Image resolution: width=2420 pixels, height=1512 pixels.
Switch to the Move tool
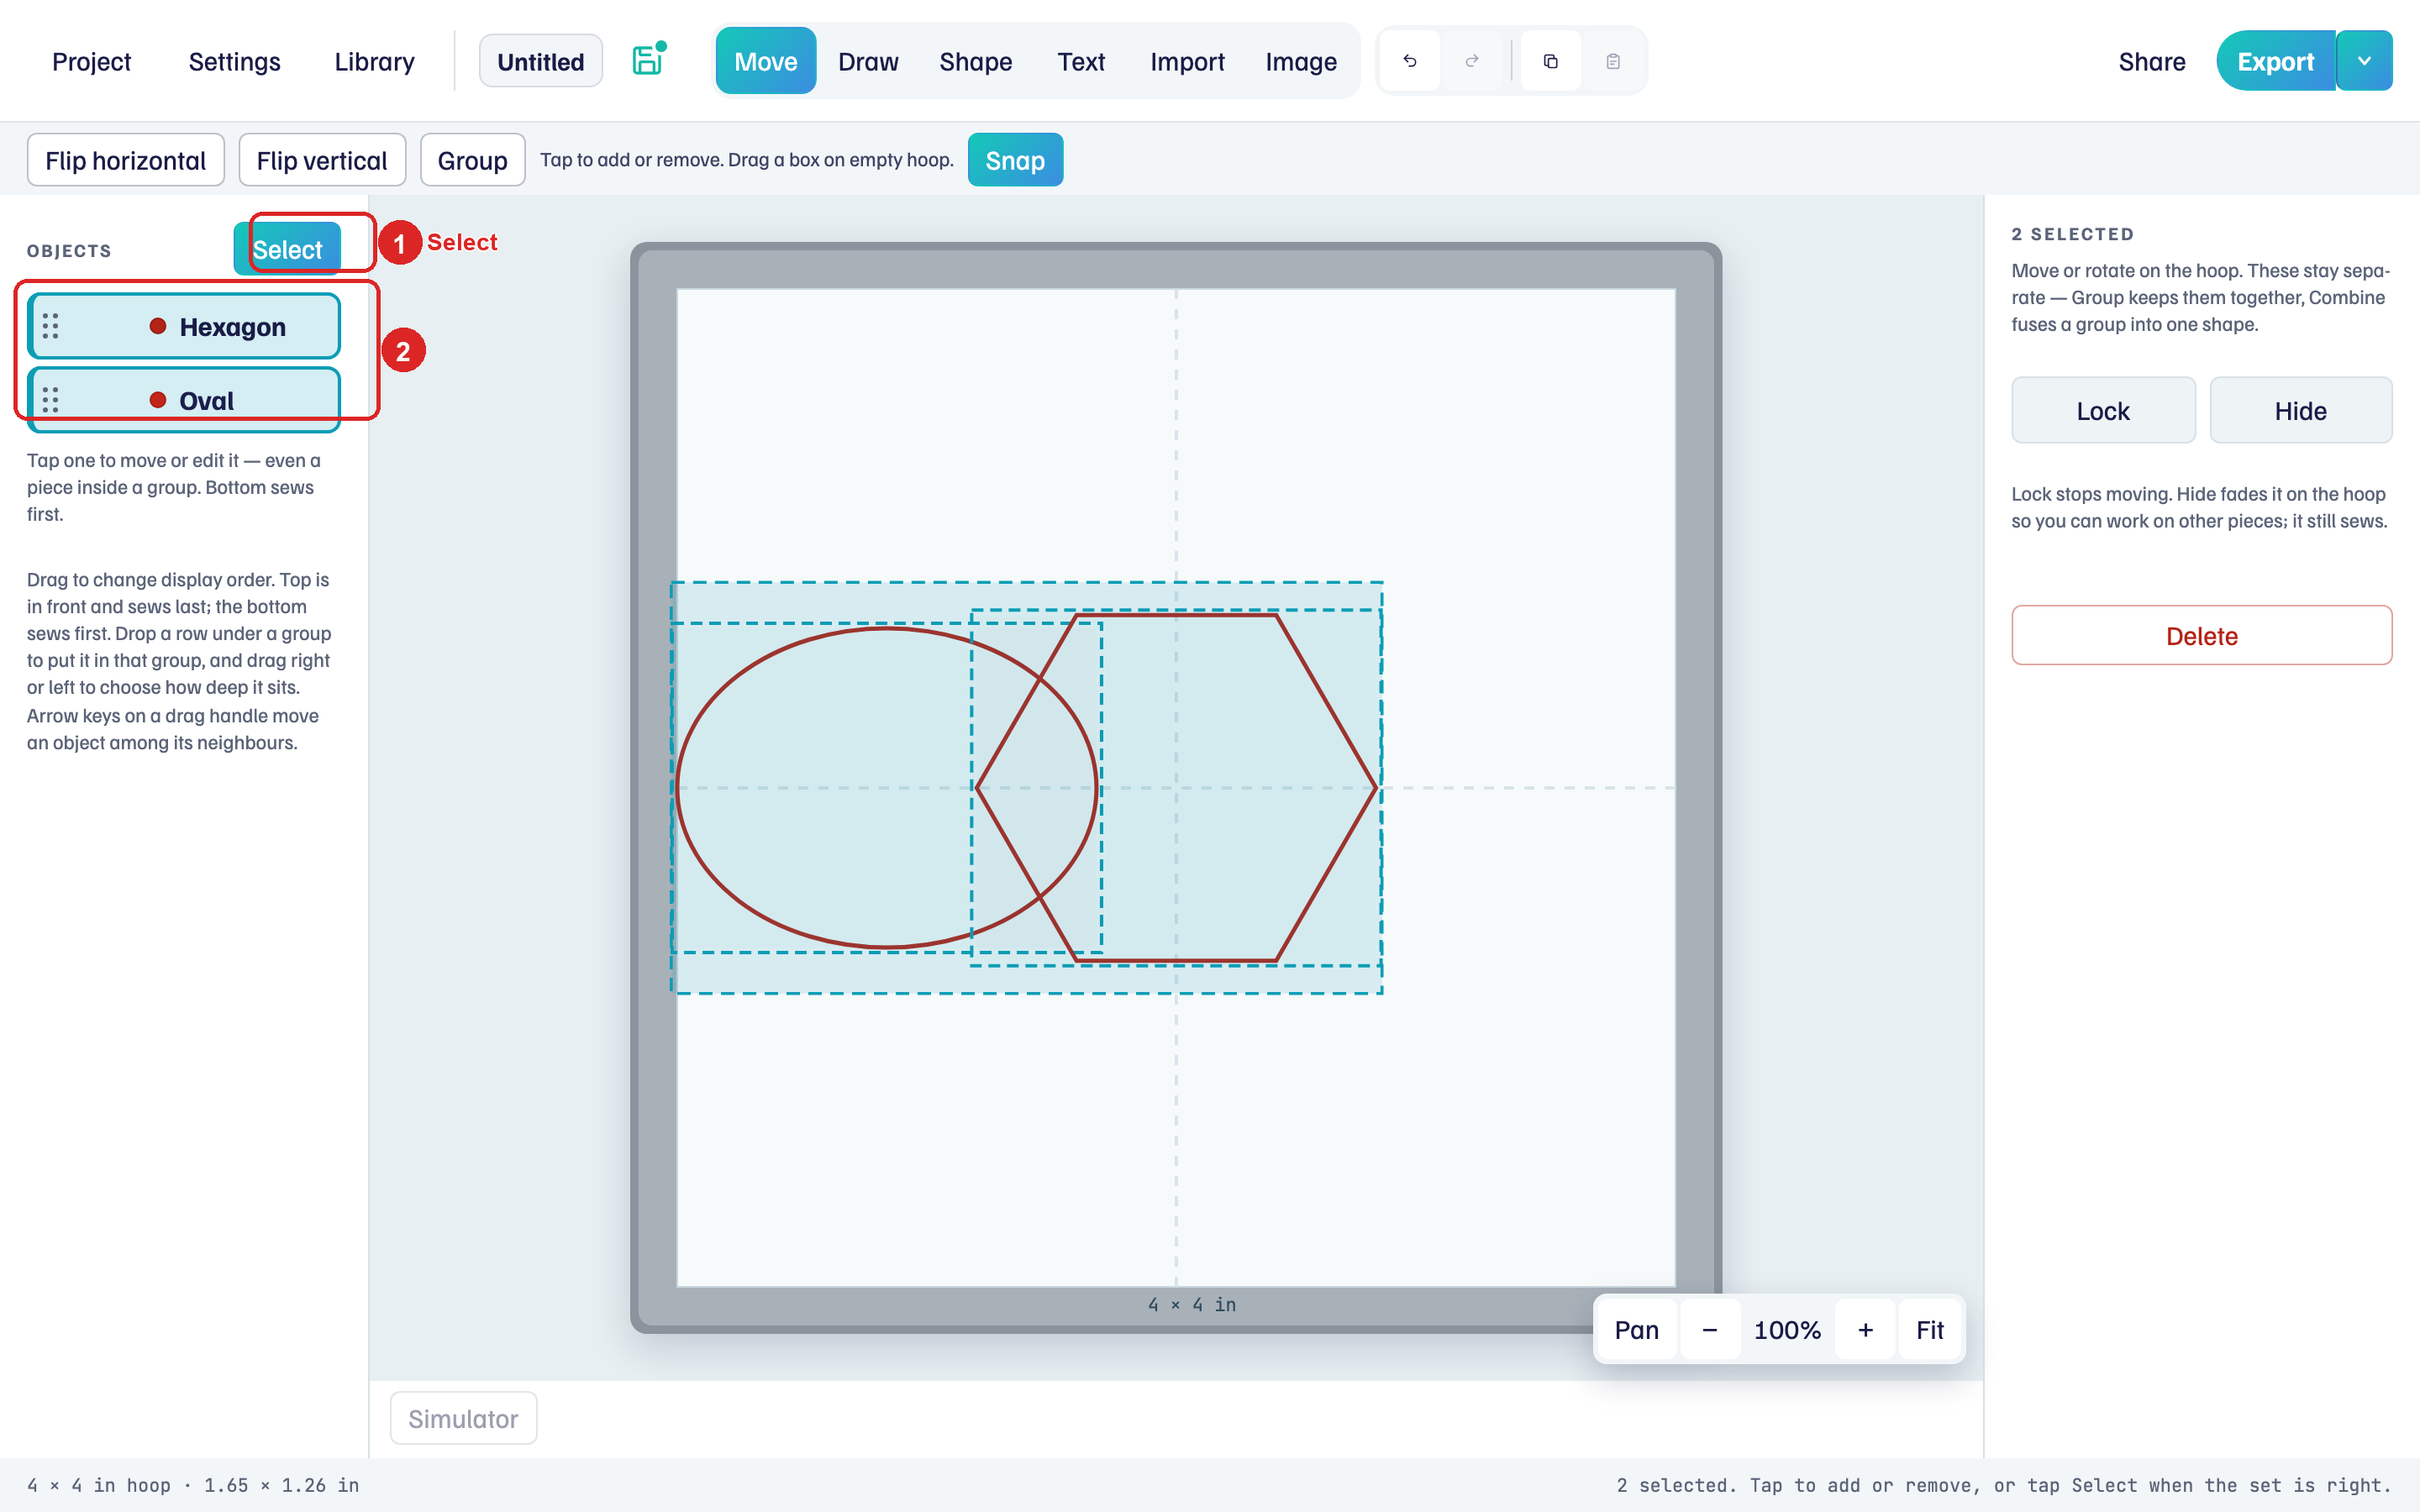pos(765,61)
